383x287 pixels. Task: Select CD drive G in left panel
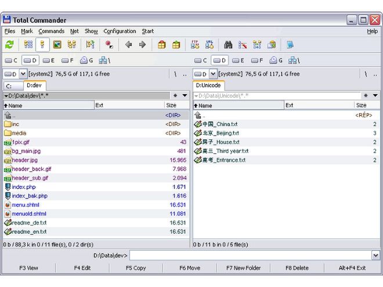86,60
